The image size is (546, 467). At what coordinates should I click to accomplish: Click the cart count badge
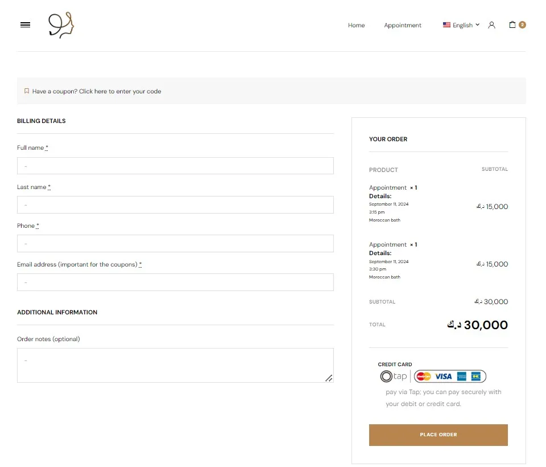[522, 24]
